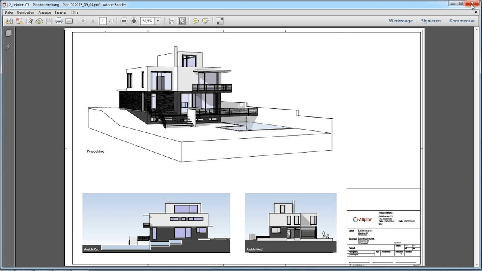The height and width of the screenshot is (271, 482).
Task: Go to next page arrow
Action: (x=92, y=21)
